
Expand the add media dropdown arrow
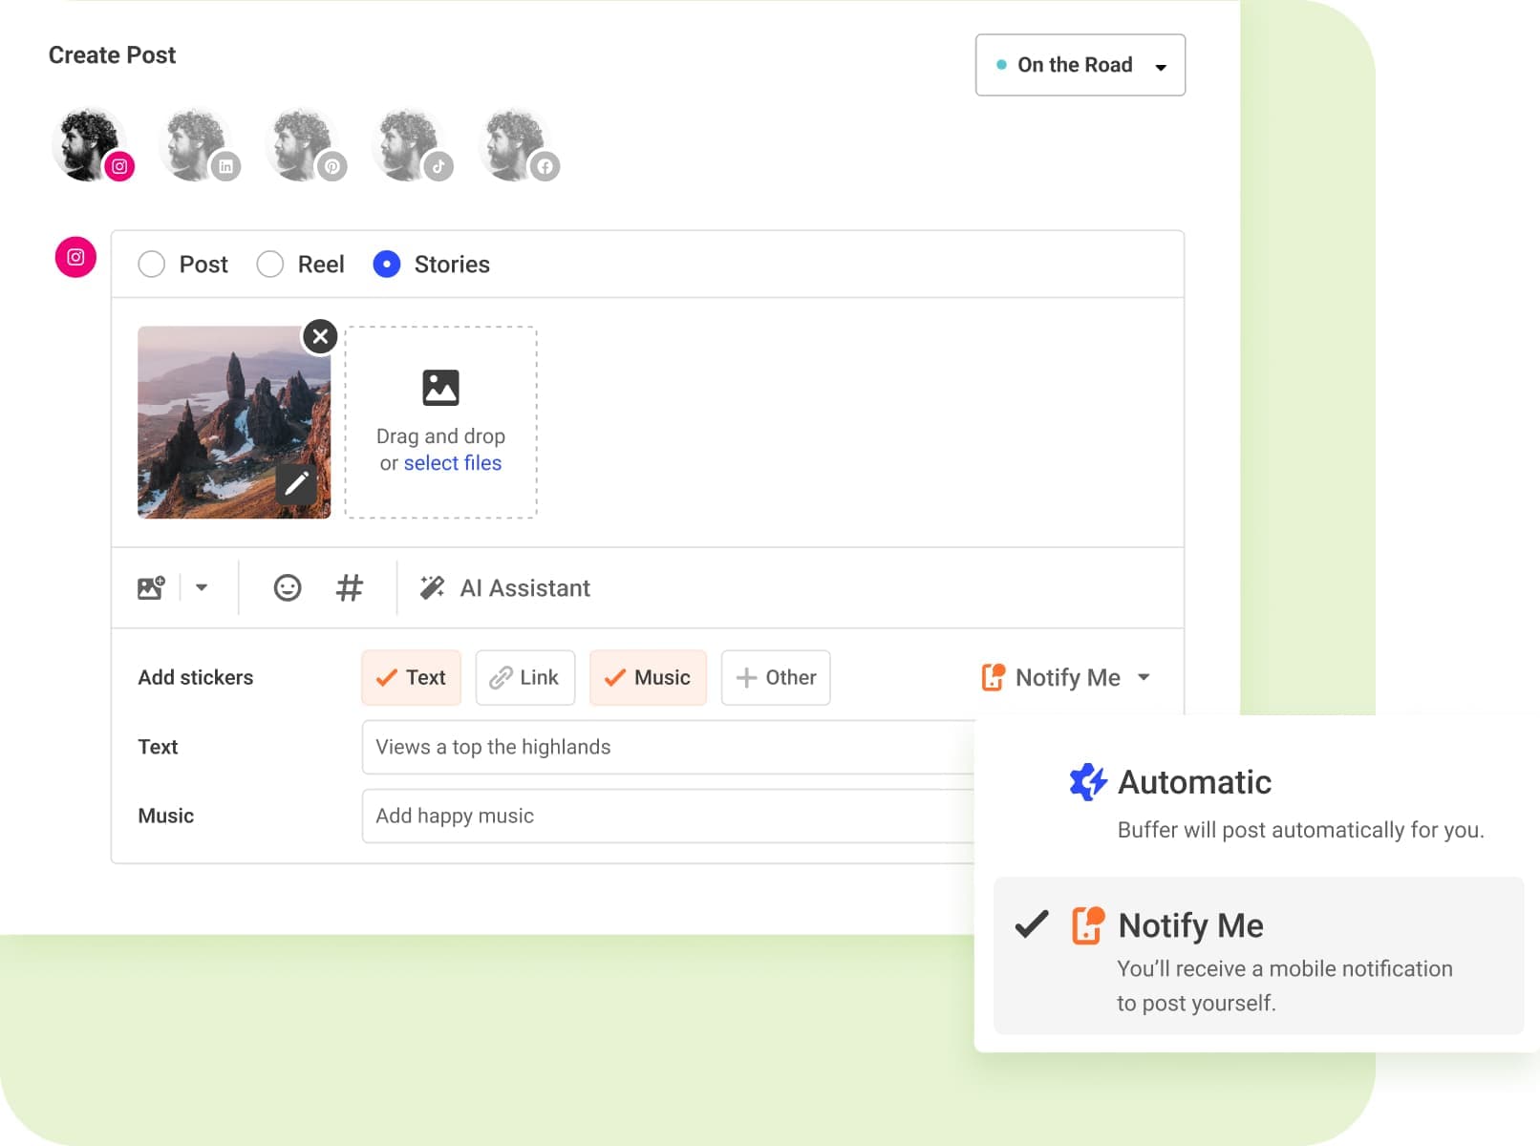click(202, 587)
